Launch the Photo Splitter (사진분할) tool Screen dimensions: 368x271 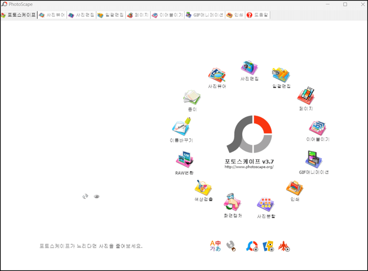point(264,205)
